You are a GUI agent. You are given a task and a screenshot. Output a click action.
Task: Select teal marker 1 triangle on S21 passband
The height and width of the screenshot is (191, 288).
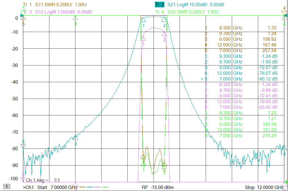(x=143, y=19)
